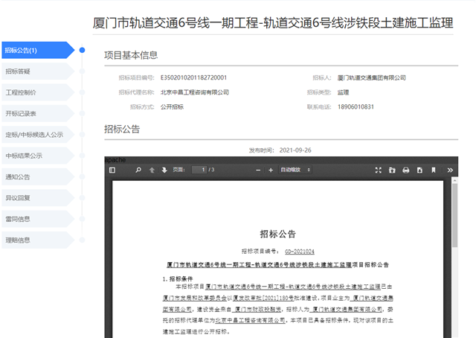Screen dimensions: 476x338
Task: Switch to 工程控制价 tab
Action: click(x=36, y=93)
